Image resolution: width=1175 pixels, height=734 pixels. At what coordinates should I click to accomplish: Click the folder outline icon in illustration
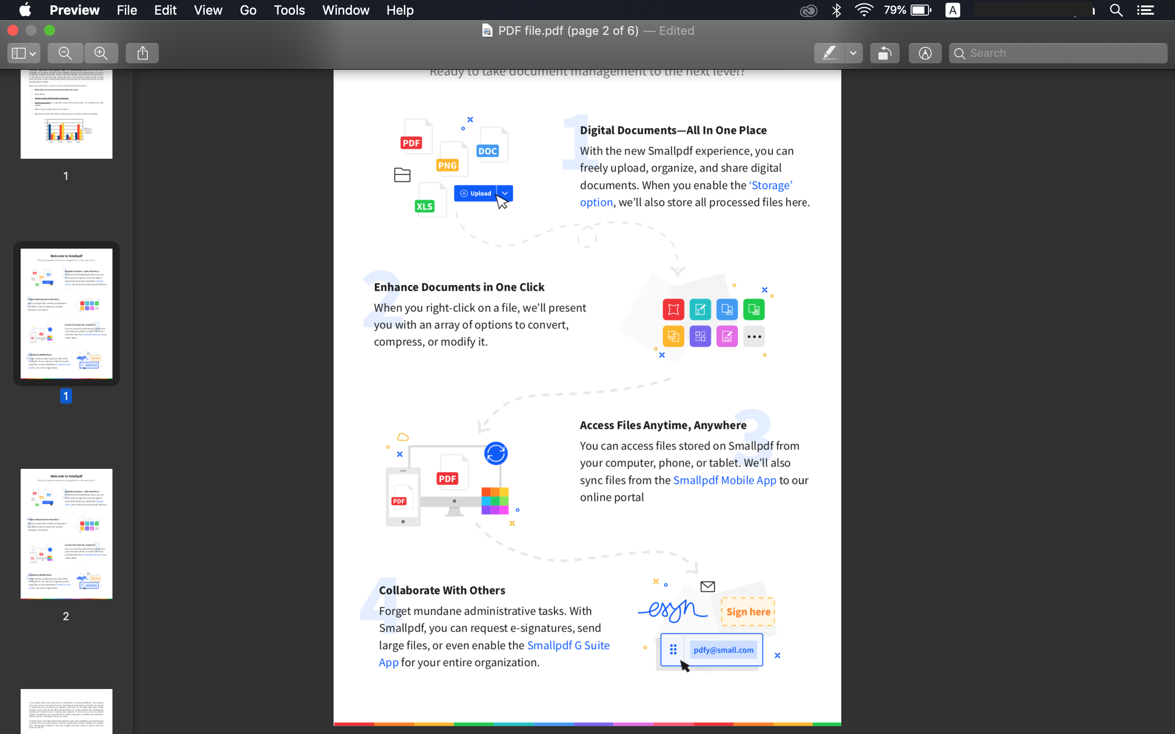coord(402,175)
